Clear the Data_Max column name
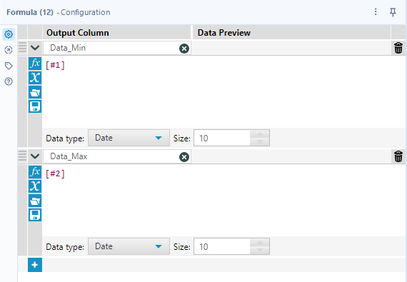 (184, 157)
